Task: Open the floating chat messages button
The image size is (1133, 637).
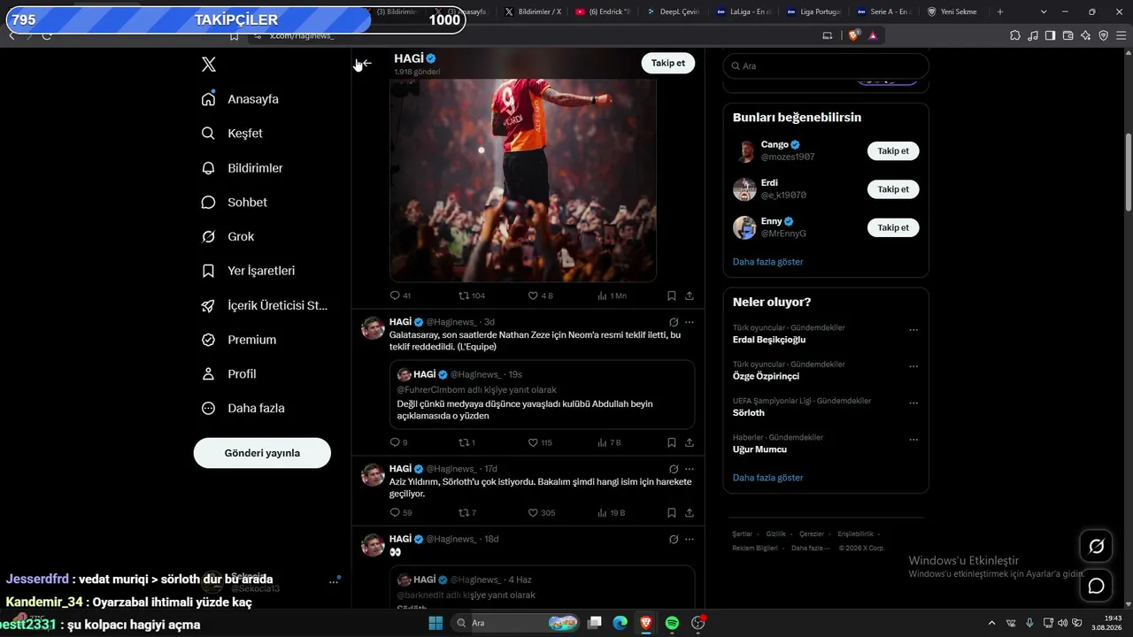Action: pyautogui.click(x=1096, y=586)
